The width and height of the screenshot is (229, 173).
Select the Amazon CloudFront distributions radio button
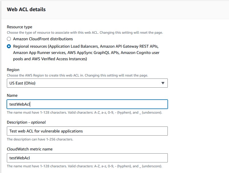click(9, 39)
